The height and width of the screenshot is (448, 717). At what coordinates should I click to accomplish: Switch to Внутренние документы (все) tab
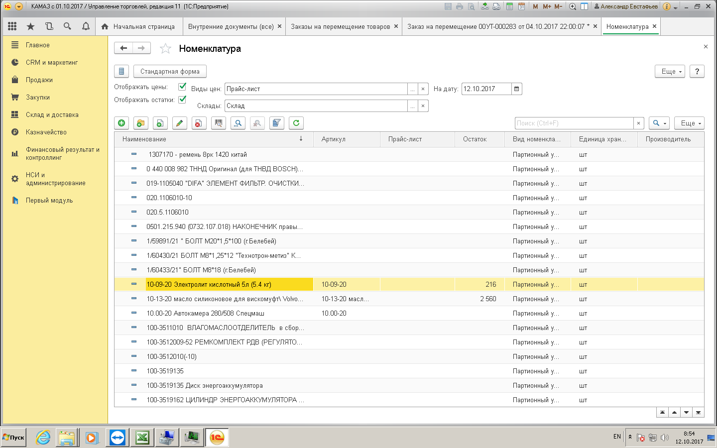235,26
